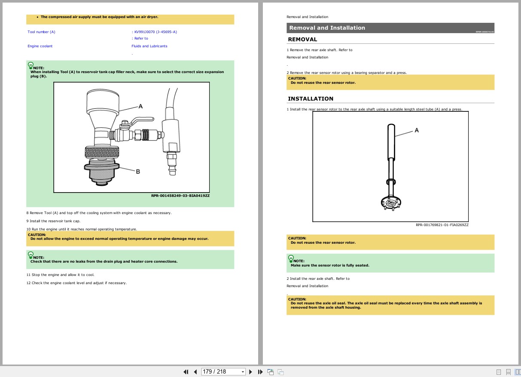Click step 12 'Check the engine coolant level'
This screenshot has height=377, width=521.
tap(76, 283)
